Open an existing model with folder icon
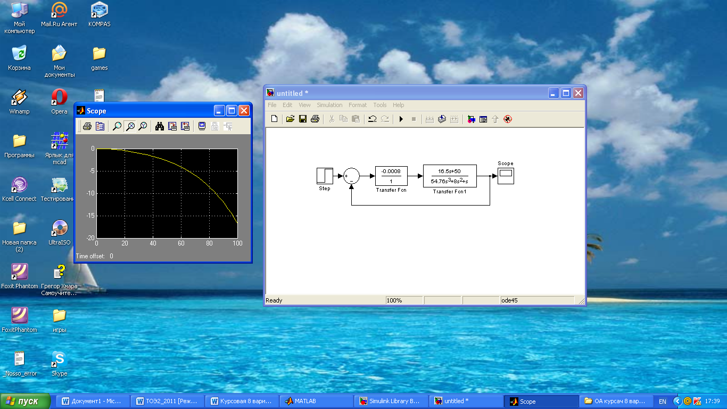This screenshot has width=727, height=409. tap(290, 119)
